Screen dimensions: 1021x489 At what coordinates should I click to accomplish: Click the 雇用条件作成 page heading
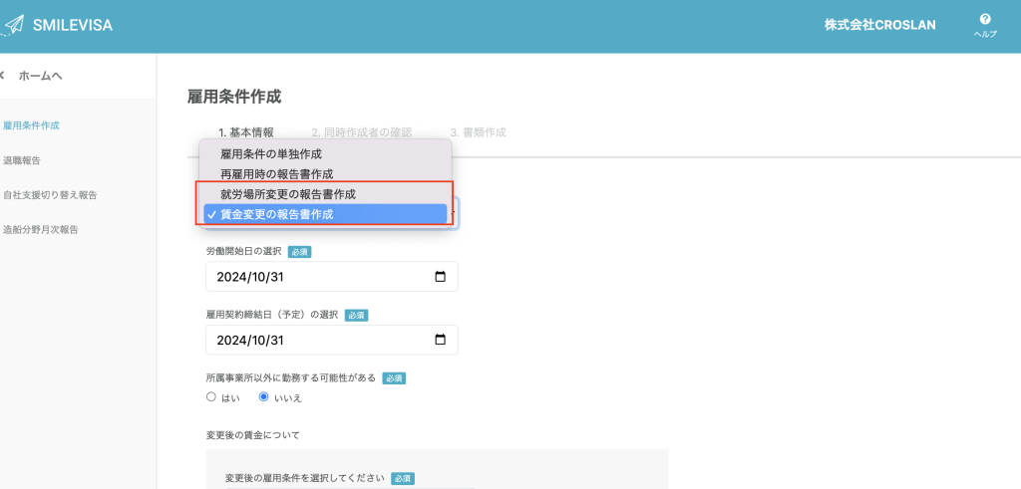(234, 97)
